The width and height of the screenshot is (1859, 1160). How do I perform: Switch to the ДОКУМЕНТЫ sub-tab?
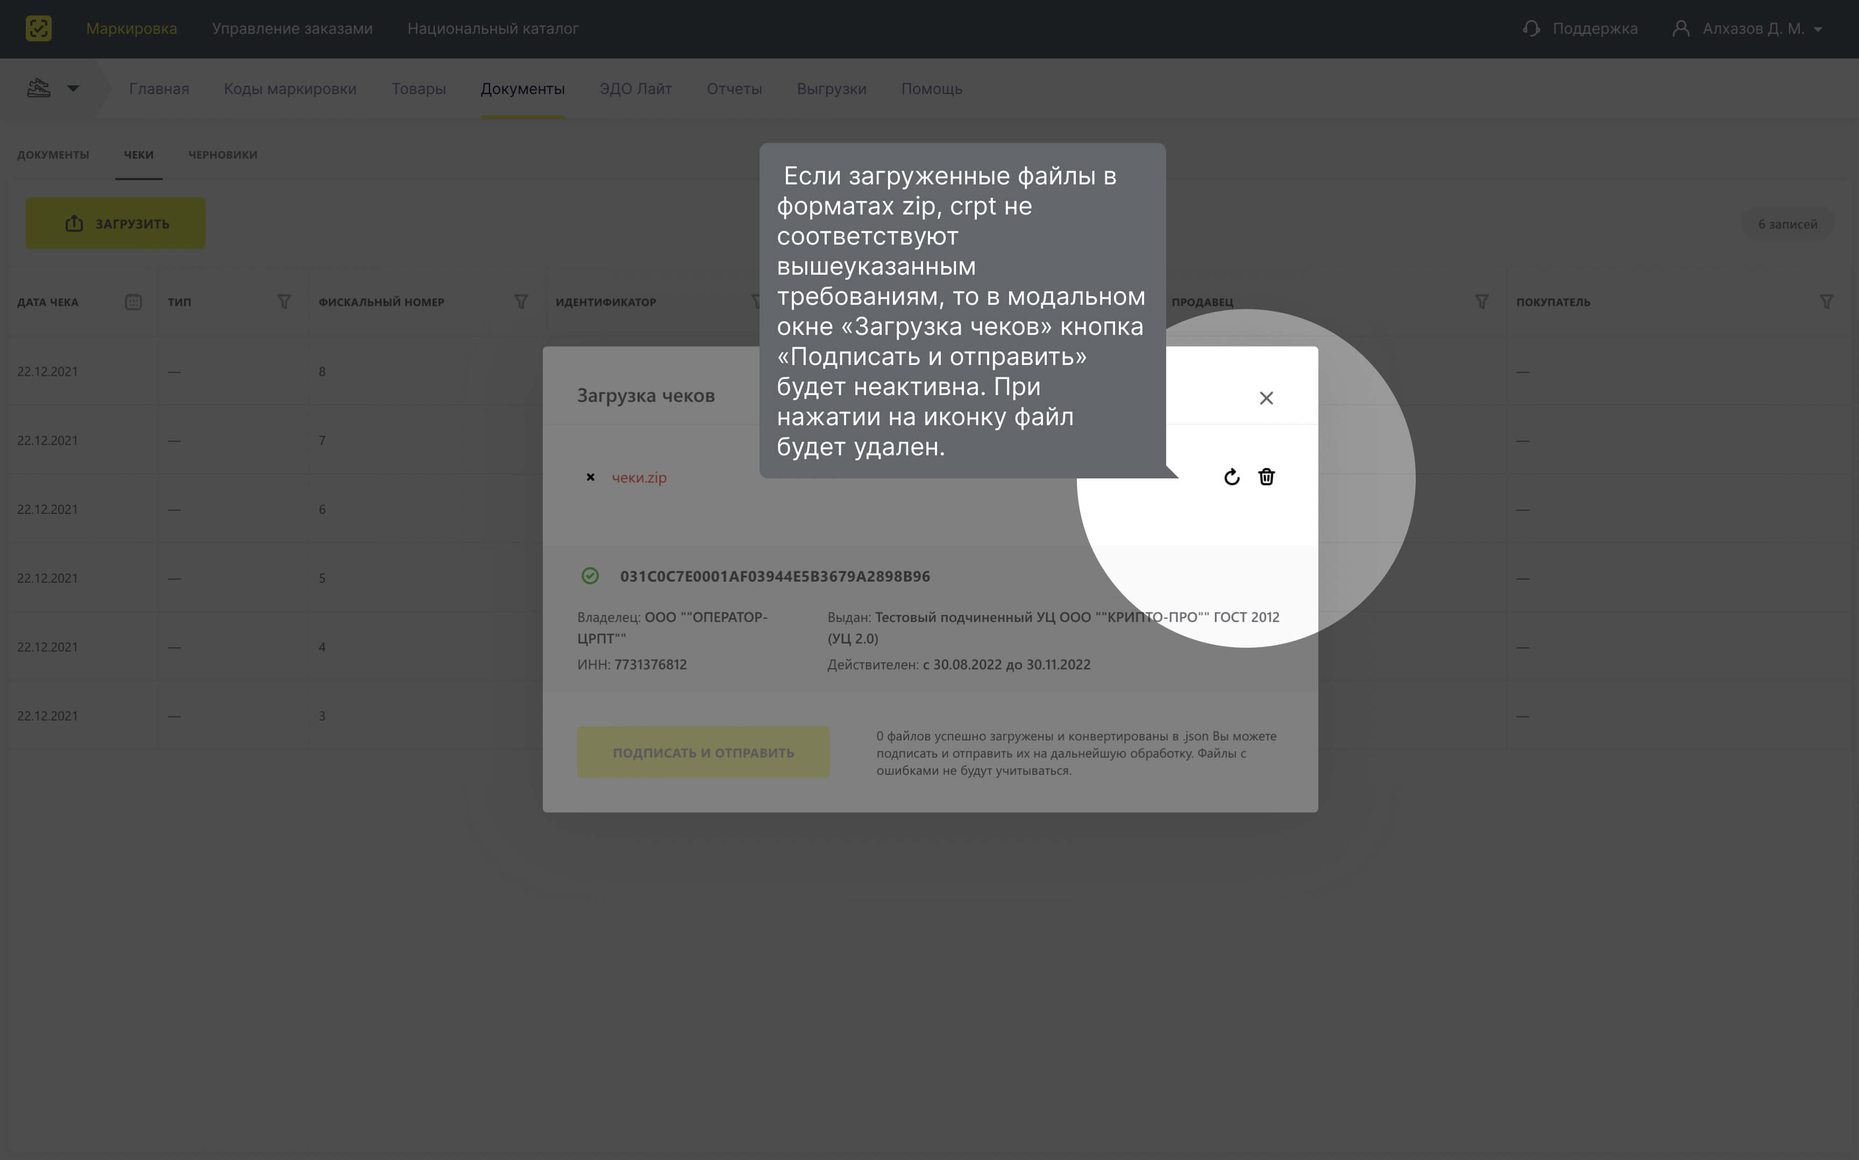click(x=53, y=154)
